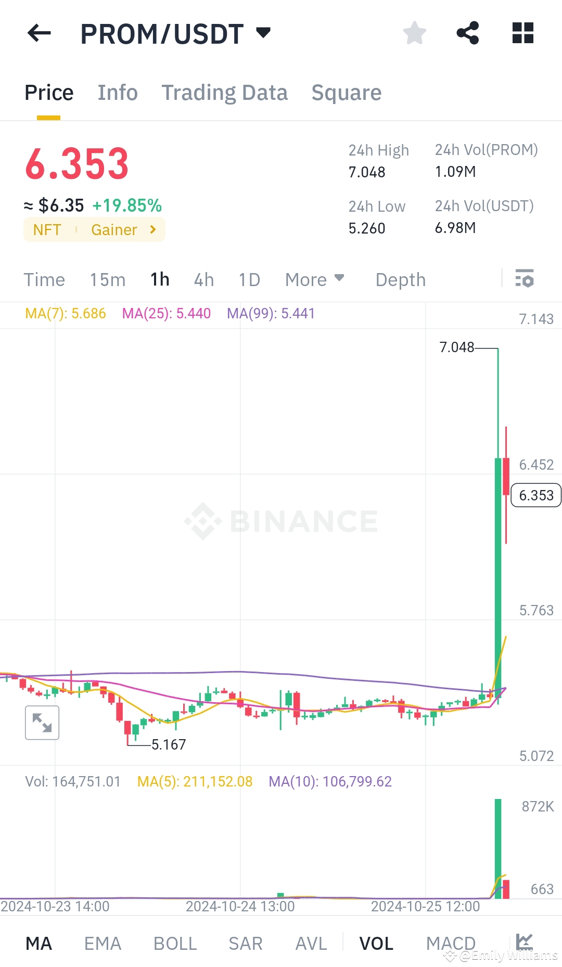This screenshot has height=967, width=562.
Task: Expand chart to fullscreen mode
Action: click(42, 722)
